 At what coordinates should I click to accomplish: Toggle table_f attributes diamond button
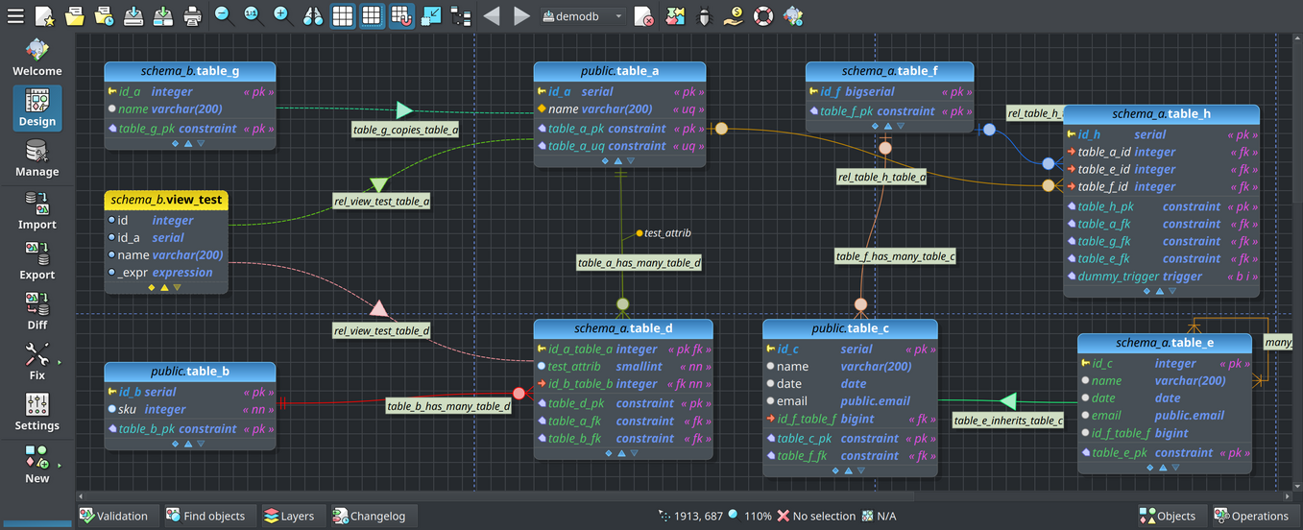875,126
